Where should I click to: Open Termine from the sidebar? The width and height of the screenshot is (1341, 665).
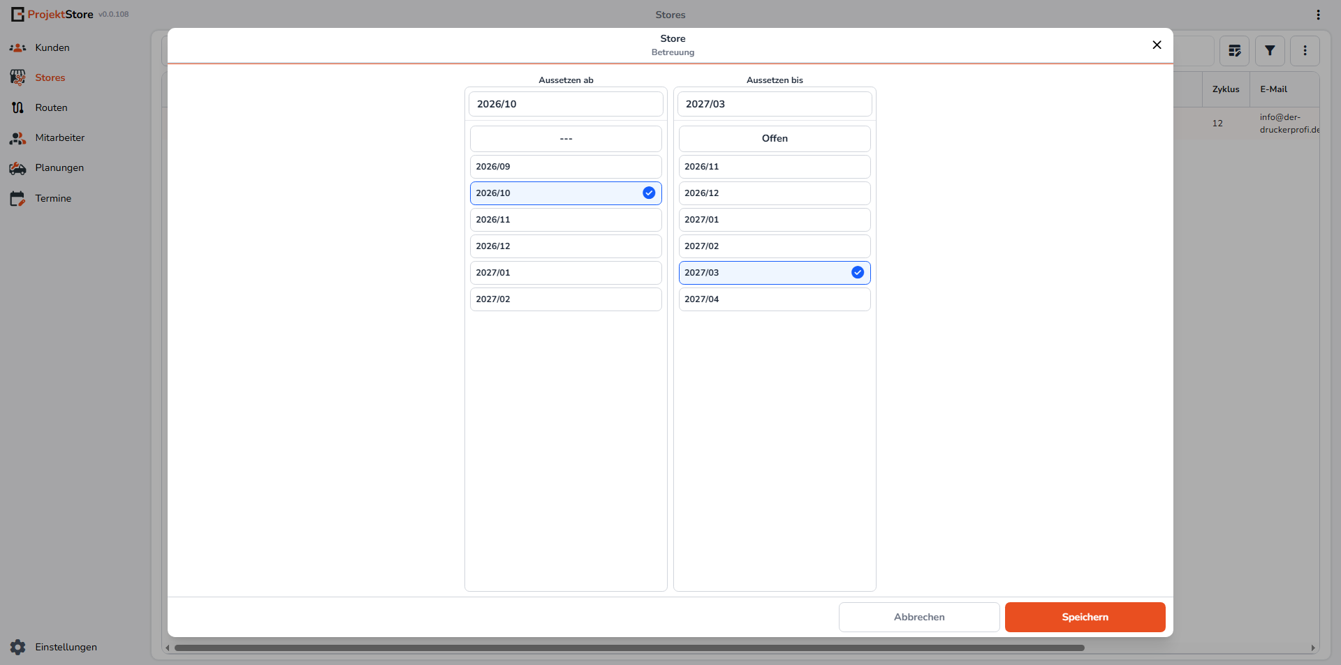click(x=53, y=199)
